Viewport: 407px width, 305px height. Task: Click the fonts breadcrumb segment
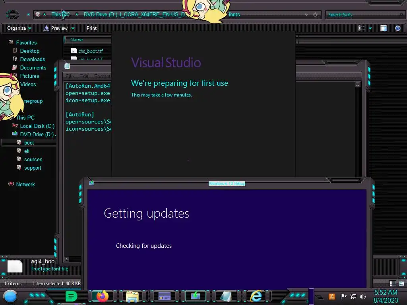point(234,15)
